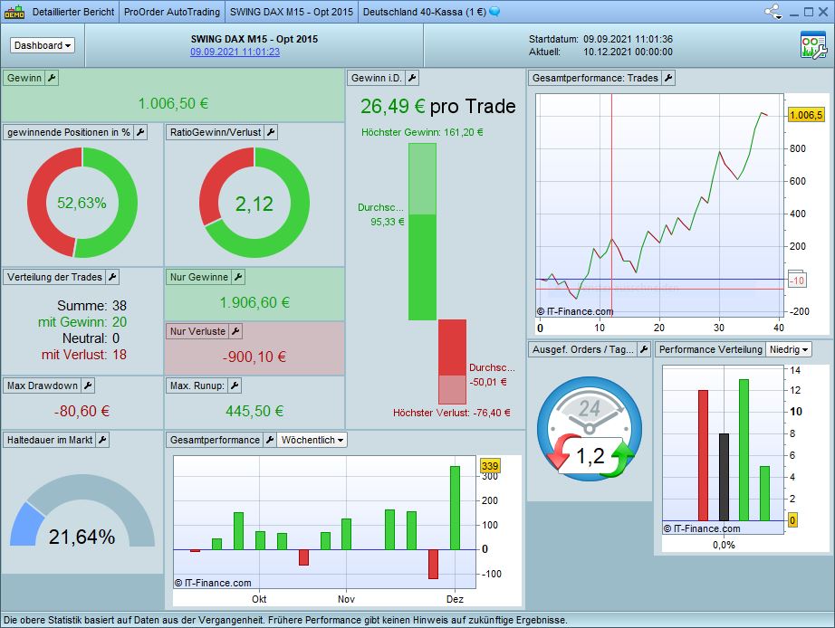
Task: Click wrench icon beside Max. Runup
Action: click(x=235, y=385)
